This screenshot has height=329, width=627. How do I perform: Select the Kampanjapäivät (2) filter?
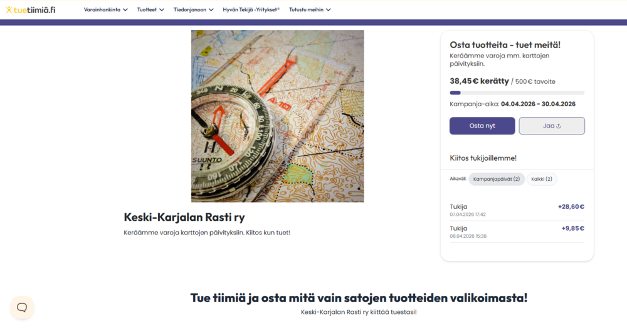[497, 179]
